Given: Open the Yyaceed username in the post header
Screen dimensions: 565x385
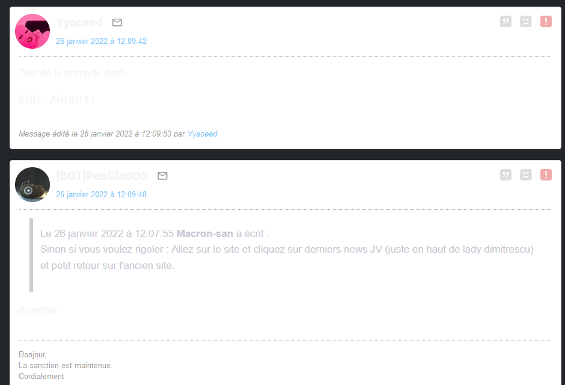Looking at the screenshot, I should coord(79,22).
